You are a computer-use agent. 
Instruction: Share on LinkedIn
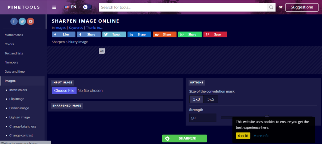(x=139, y=35)
